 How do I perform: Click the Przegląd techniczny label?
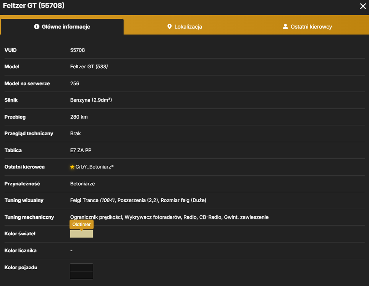click(x=29, y=133)
